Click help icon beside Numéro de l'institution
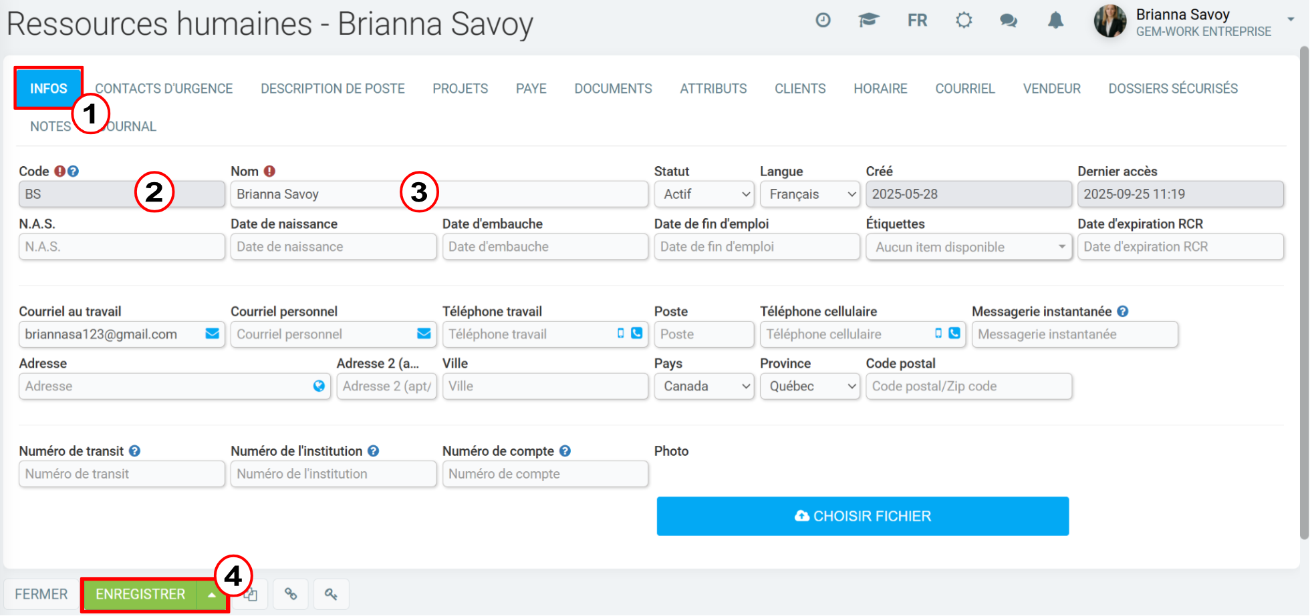 pyautogui.click(x=373, y=451)
